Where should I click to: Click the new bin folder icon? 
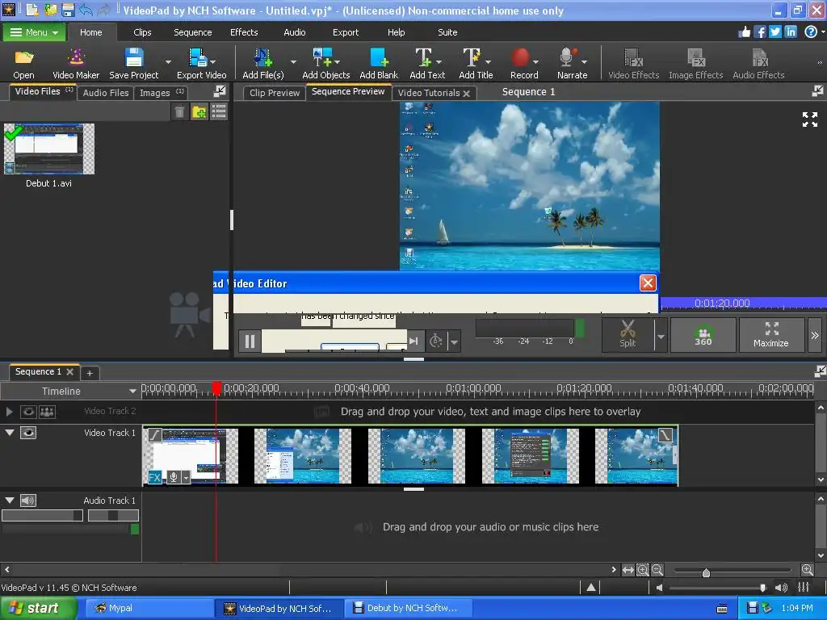click(199, 111)
